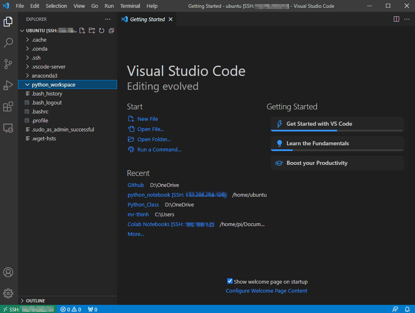The width and height of the screenshot is (415, 313).
Task: Expand the .cache folder
Action: (67, 40)
